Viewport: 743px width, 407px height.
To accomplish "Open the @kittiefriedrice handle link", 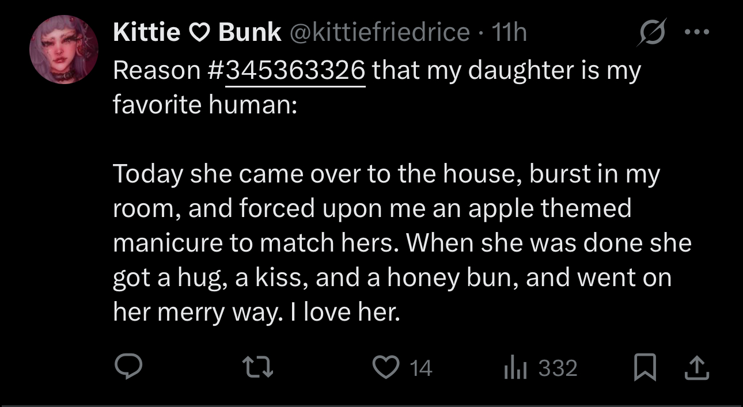I will [379, 33].
